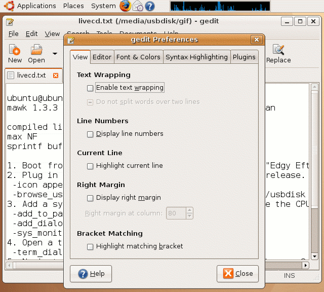Click the gedit window title icon
The width and height of the screenshot is (324, 292).
[10, 22]
